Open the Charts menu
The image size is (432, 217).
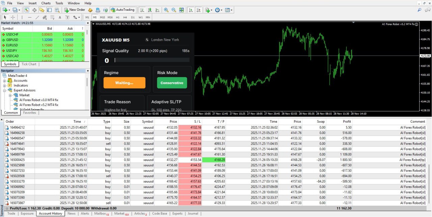pos(46,3)
